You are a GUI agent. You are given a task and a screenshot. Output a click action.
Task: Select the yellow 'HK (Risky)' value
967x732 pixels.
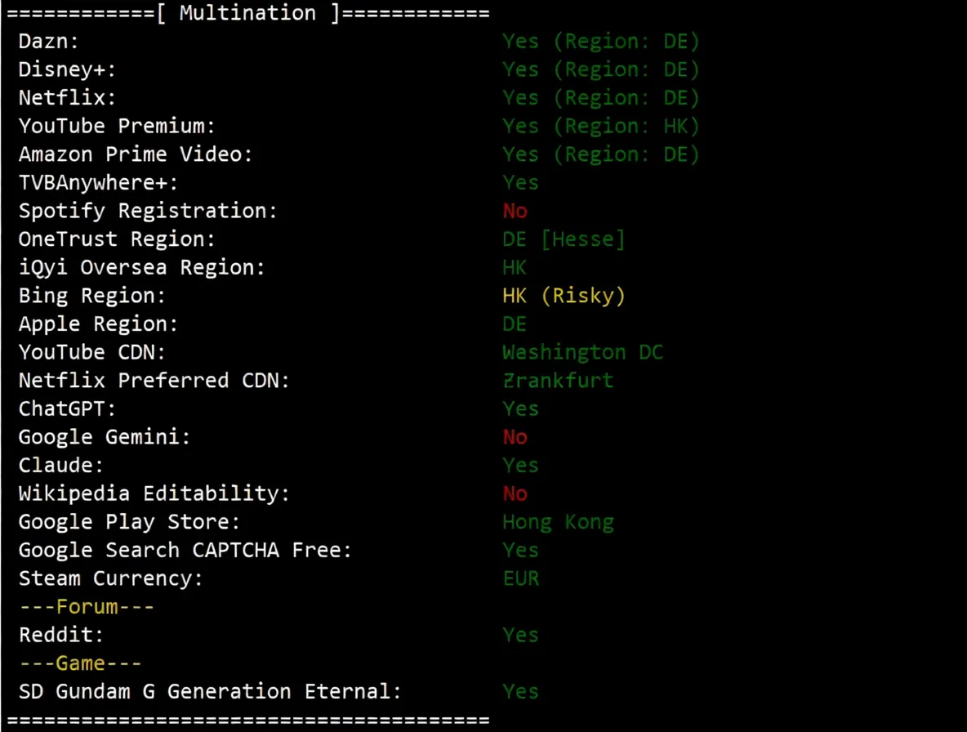pyautogui.click(x=564, y=296)
